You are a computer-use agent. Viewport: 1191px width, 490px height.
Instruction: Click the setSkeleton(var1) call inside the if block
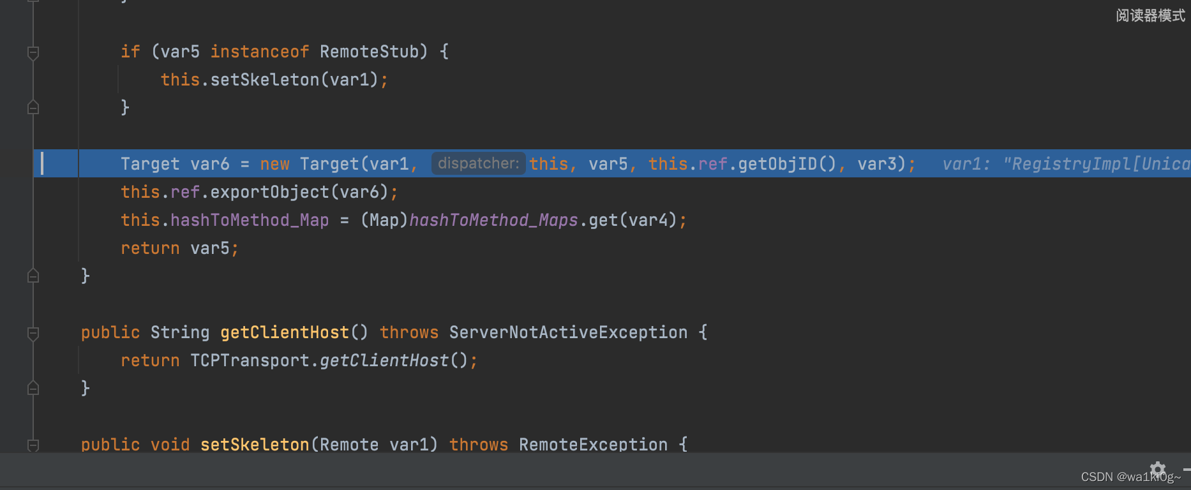tap(295, 80)
